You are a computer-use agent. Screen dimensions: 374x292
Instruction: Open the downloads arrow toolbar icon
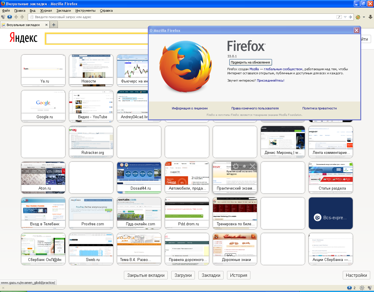(x=370, y=17)
